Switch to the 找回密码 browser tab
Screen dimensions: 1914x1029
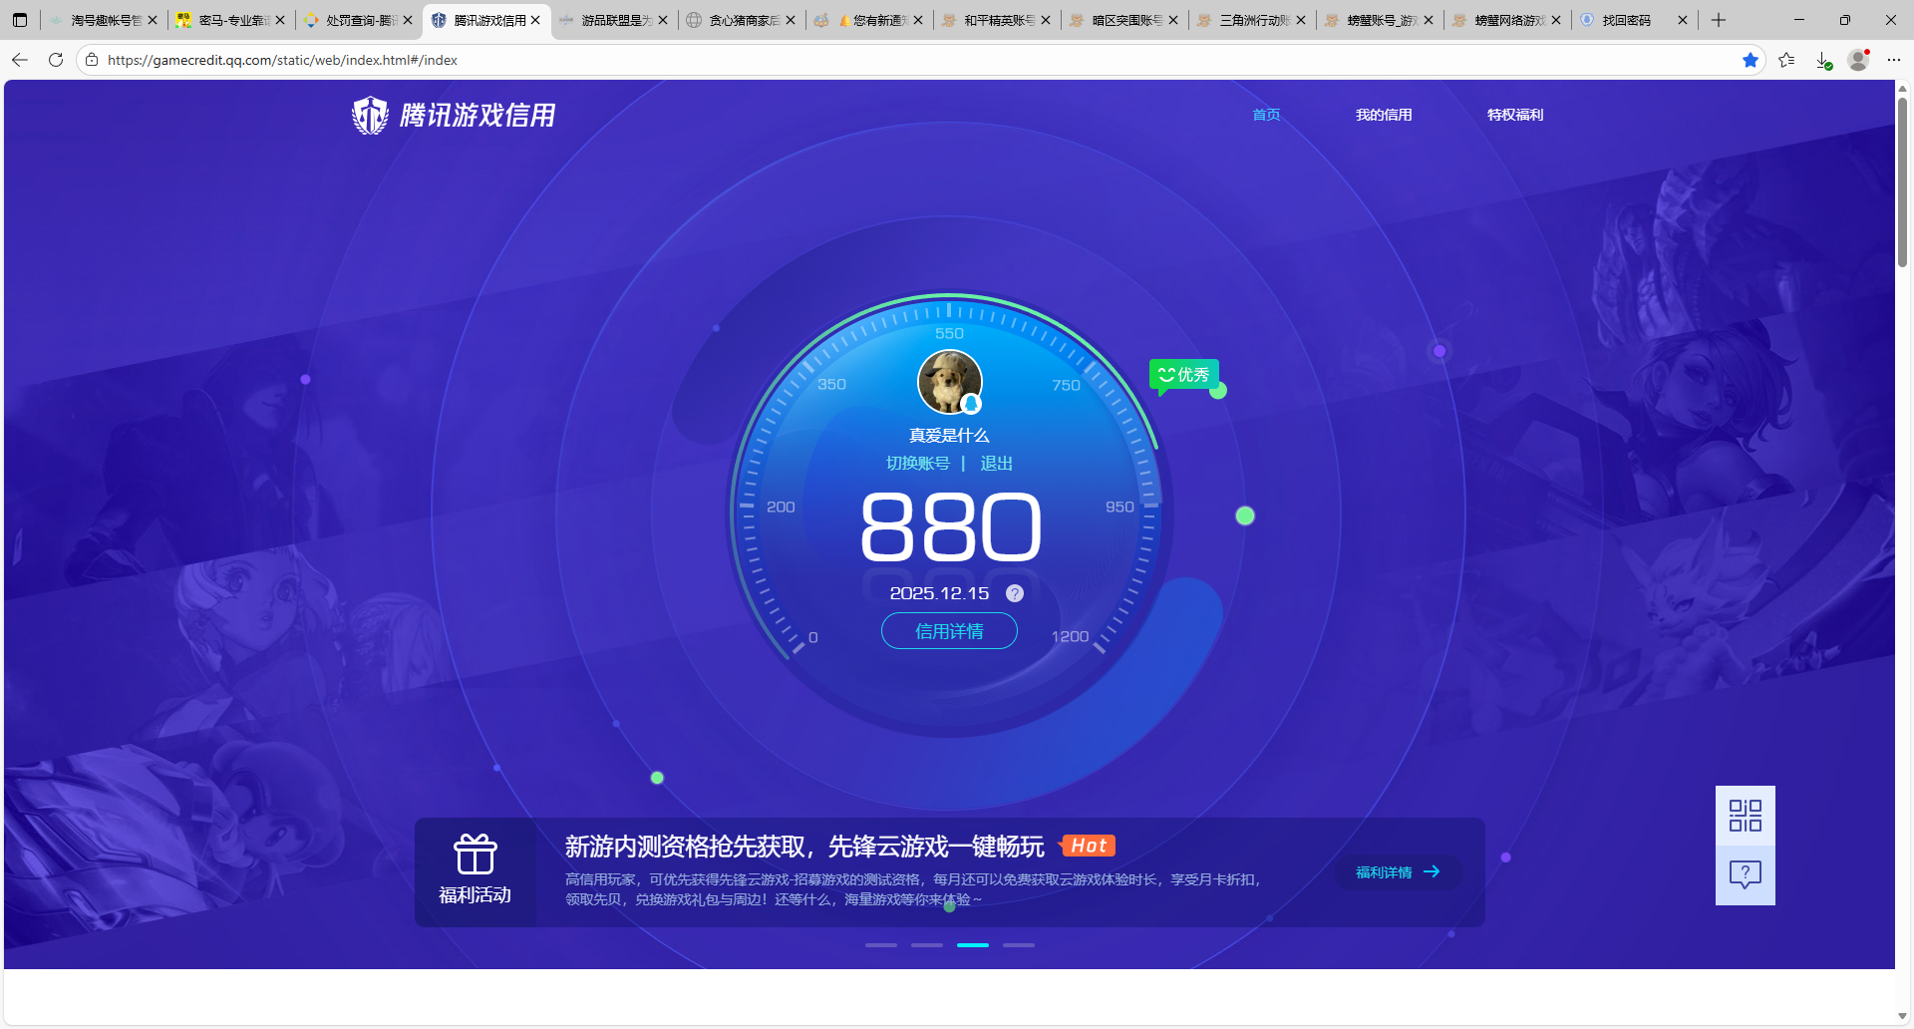click(1626, 20)
